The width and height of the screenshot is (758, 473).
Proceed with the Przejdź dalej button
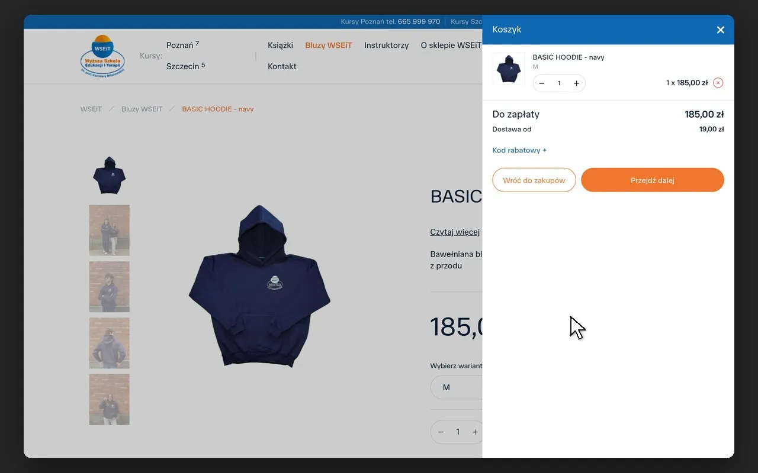[x=653, y=180]
